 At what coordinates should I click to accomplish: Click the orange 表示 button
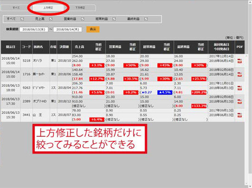(x=93, y=29)
